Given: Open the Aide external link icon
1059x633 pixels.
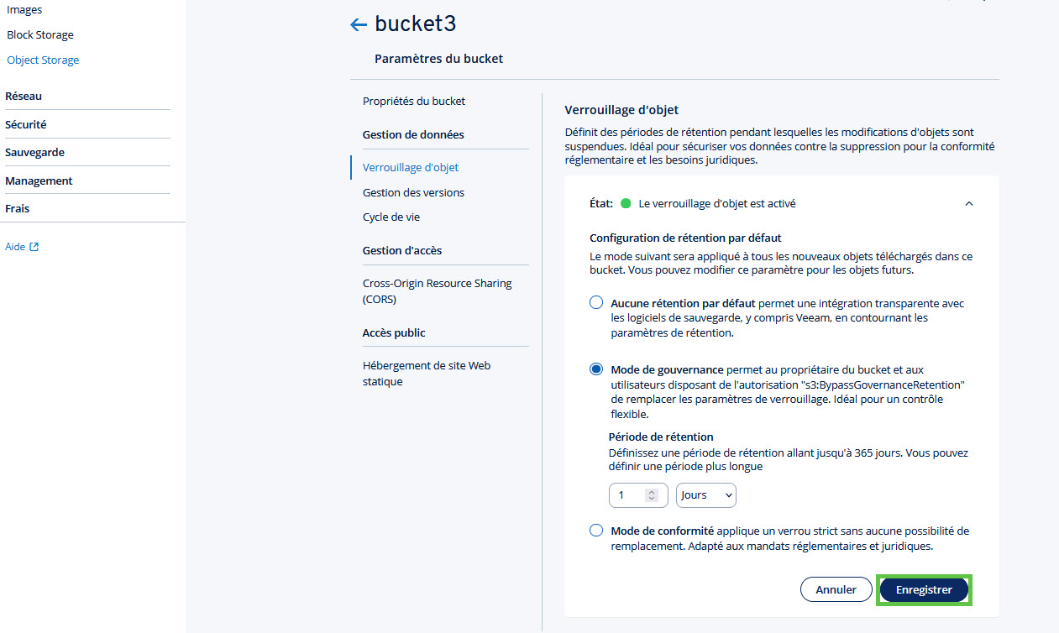Looking at the screenshot, I should click(34, 247).
